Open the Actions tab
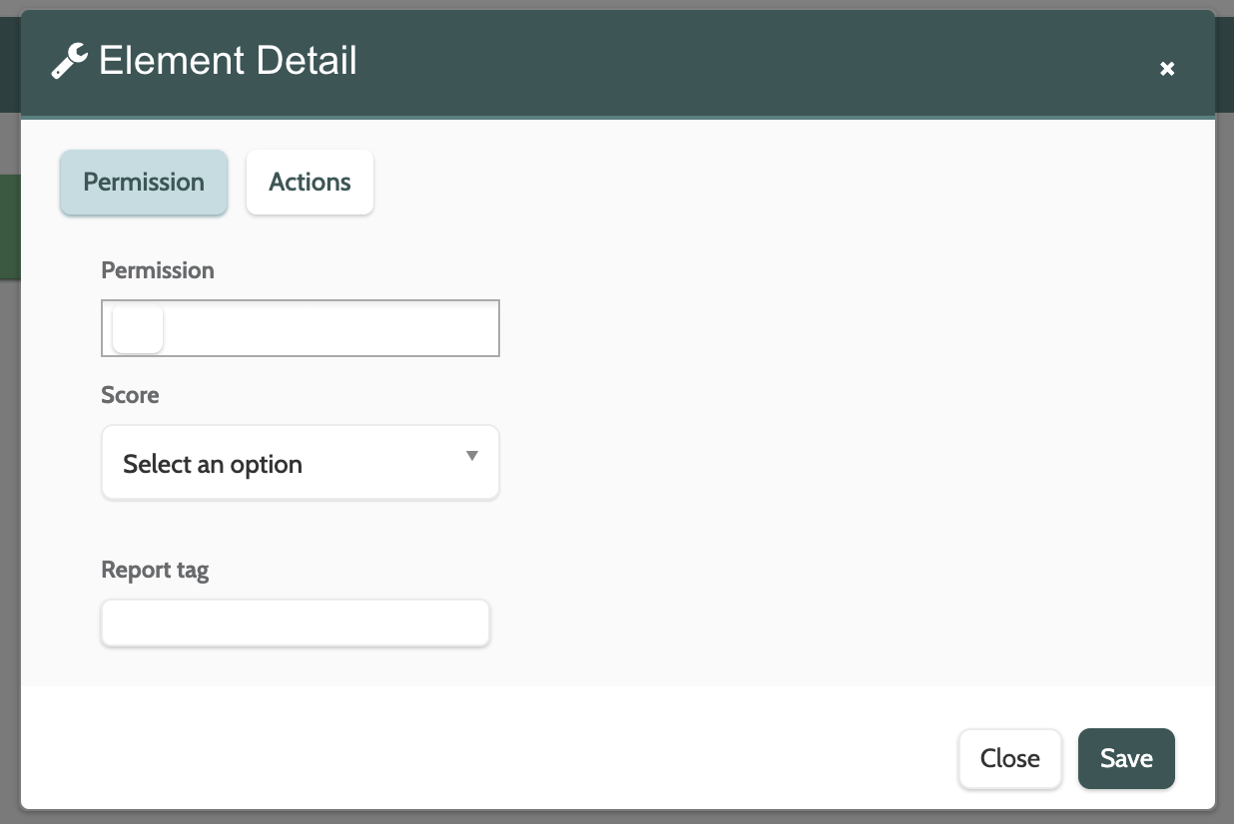This screenshot has height=824, width=1234. tap(309, 183)
